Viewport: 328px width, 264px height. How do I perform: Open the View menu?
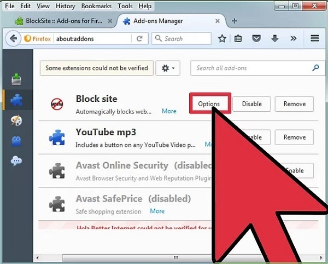coord(43,6)
